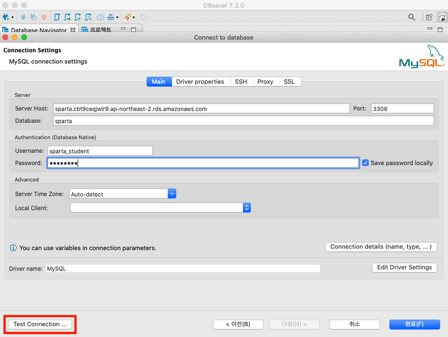Select the DBeaver perspective beaver icon
Viewport: 448px width, 337px height.
(442, 17)
